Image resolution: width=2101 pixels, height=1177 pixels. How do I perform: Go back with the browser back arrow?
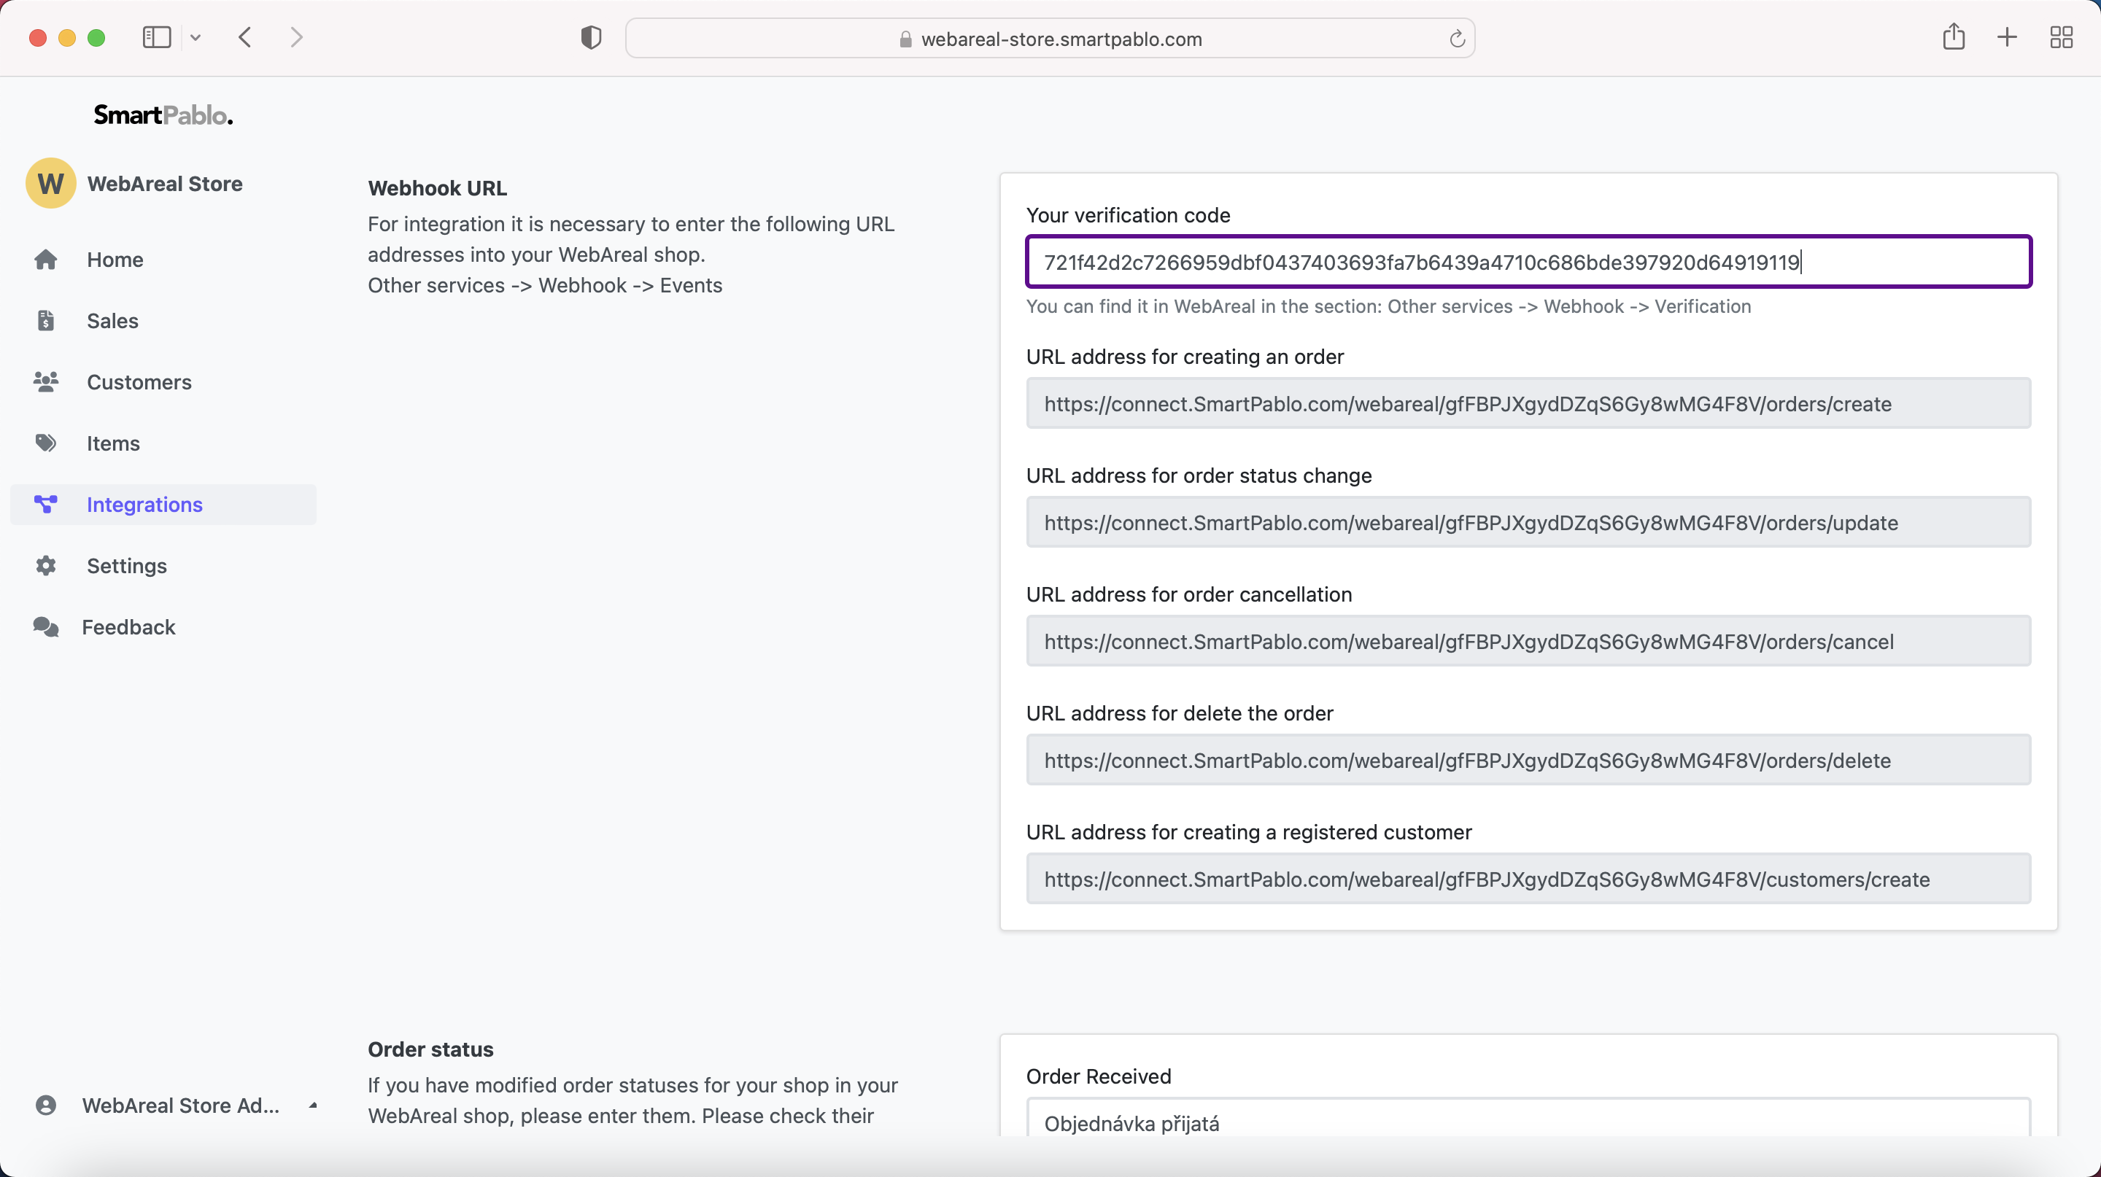point(244,37)
